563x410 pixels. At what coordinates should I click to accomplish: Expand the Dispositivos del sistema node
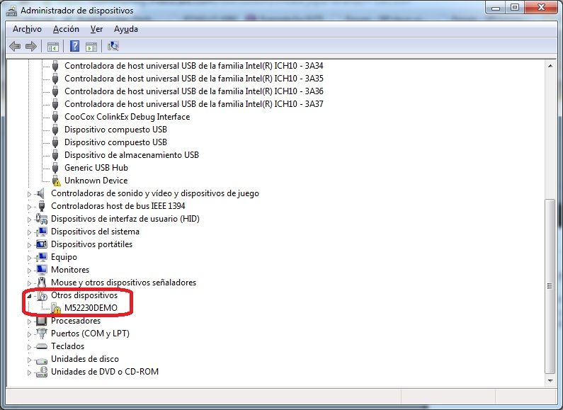pos(30,232)
